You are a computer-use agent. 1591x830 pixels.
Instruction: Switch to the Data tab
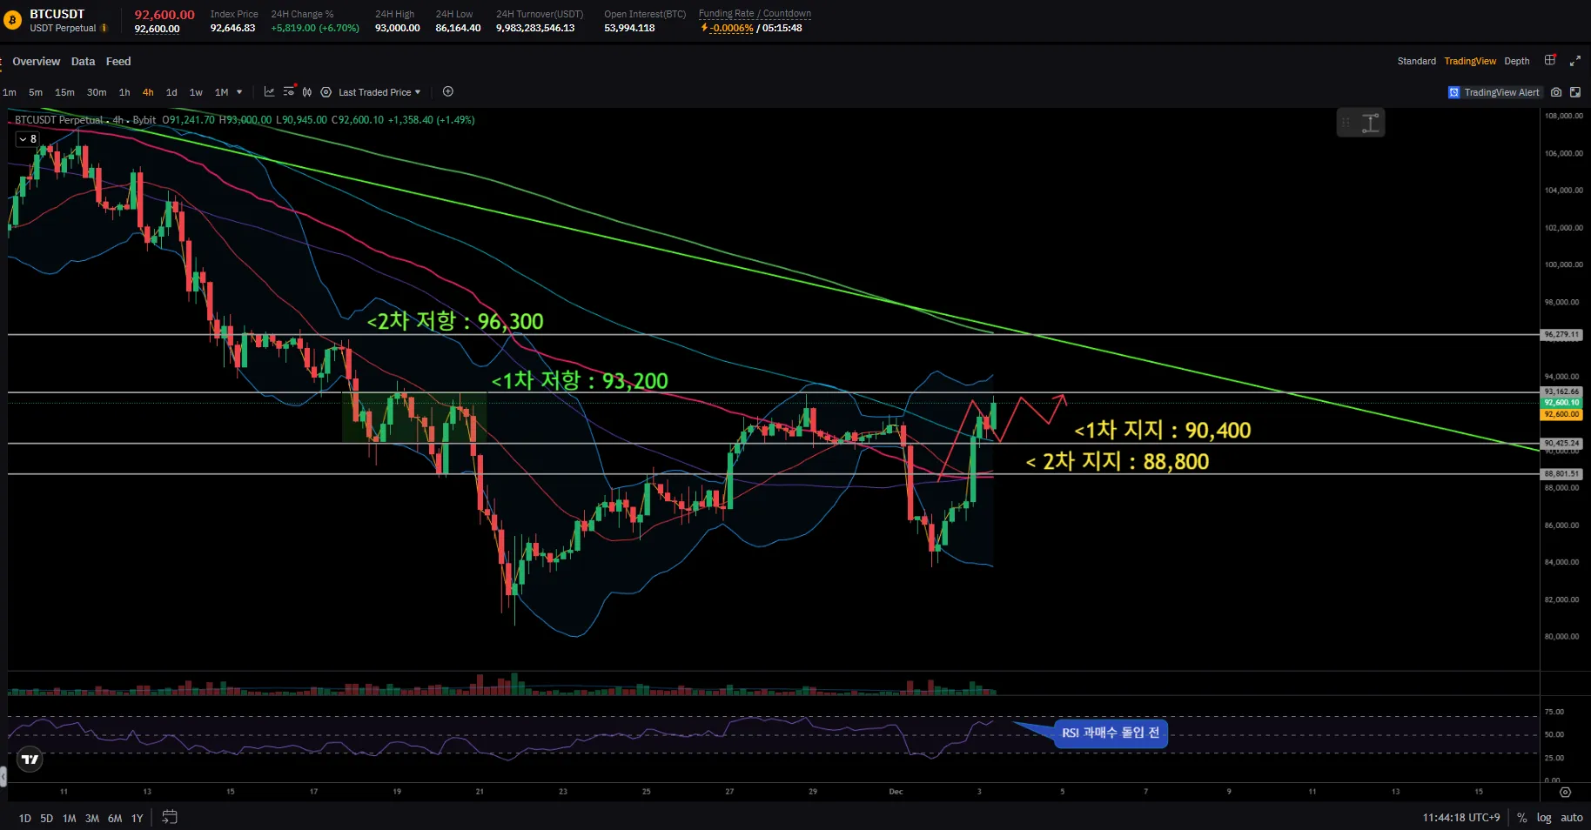(x=83, y=62)
